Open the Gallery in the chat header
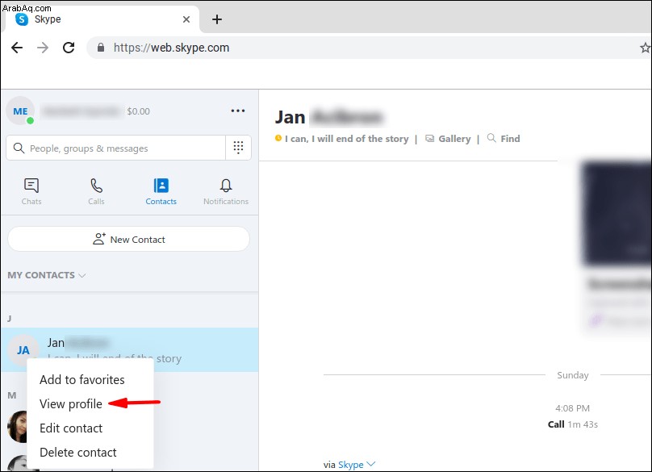 click(x=449, y=139)
